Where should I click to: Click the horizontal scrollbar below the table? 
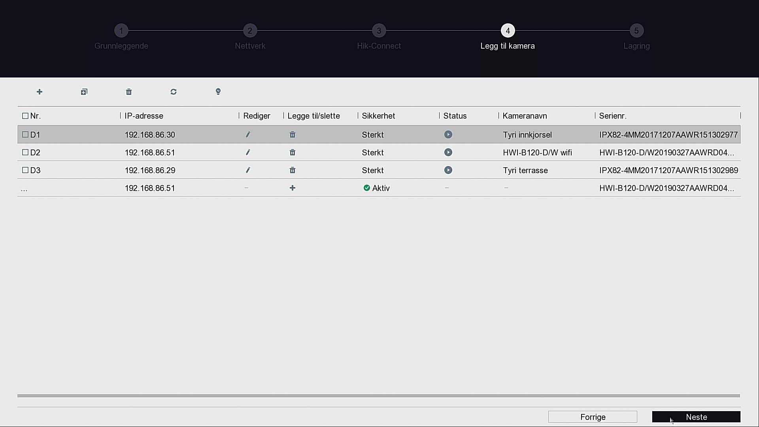378,396
